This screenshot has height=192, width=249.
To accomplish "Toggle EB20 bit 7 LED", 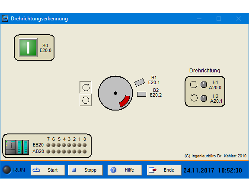I will click(x=48, y=145).
